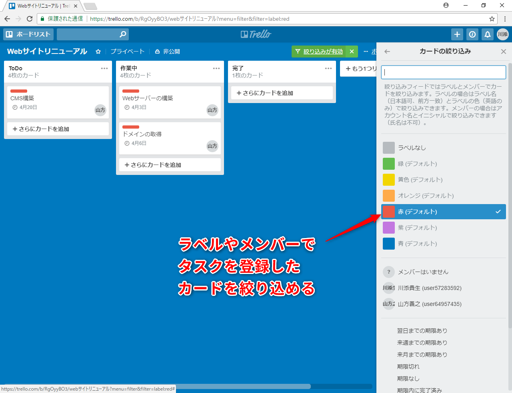Click the browser address bar URL
The height and width of the screenshot is (393, 512).
(x=190, y=19)
